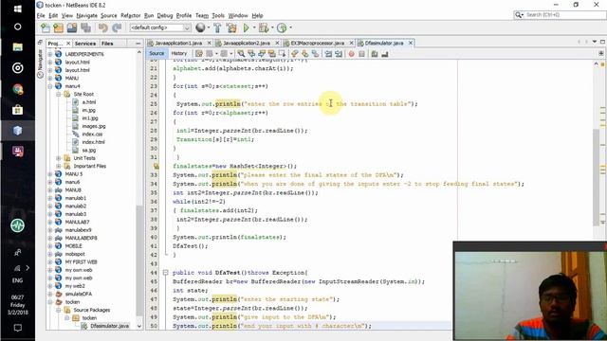The image size is (607, 341).
Task: Click the Redo toolbar icon
Action: click(117, 27)
